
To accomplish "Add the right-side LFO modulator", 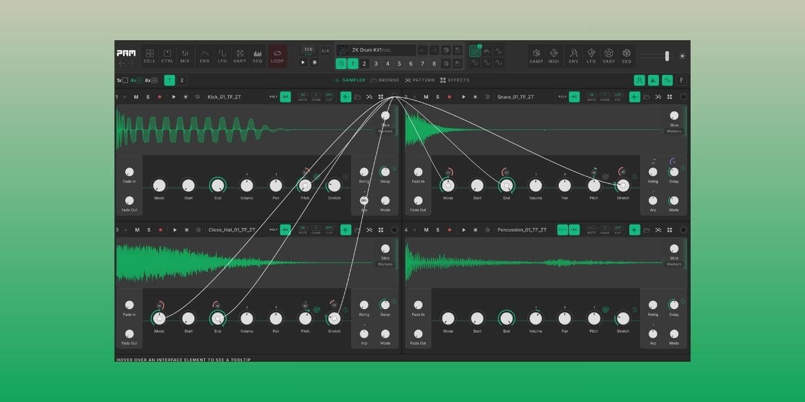I will tap(591, 56).
